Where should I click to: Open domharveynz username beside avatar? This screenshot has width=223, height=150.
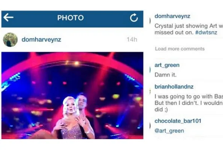tap(41, 39)
